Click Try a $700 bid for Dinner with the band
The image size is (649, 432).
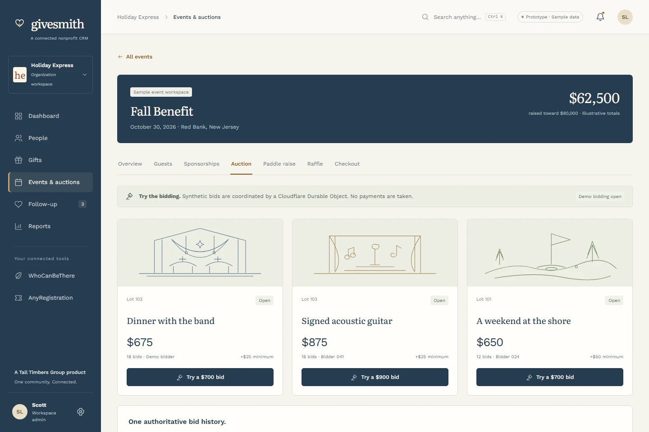(200, 377)
